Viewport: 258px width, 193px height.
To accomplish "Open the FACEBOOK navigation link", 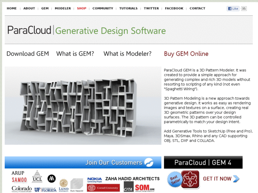I will (x=174, y=8).
